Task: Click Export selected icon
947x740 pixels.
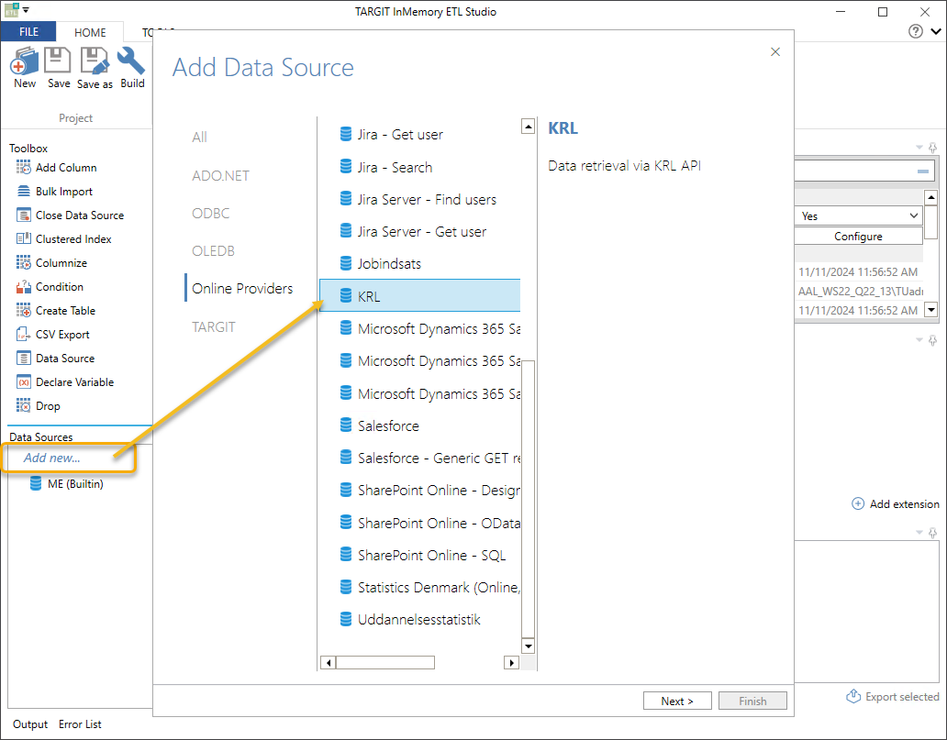Action: pos(853,696)
